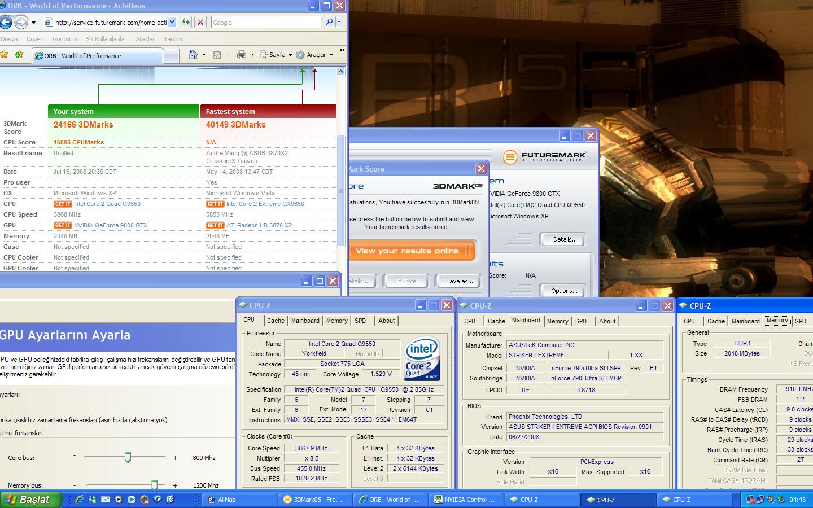Click the Core bus plus sign
This screenshot has height=508, width=813.
pos(175,458)
